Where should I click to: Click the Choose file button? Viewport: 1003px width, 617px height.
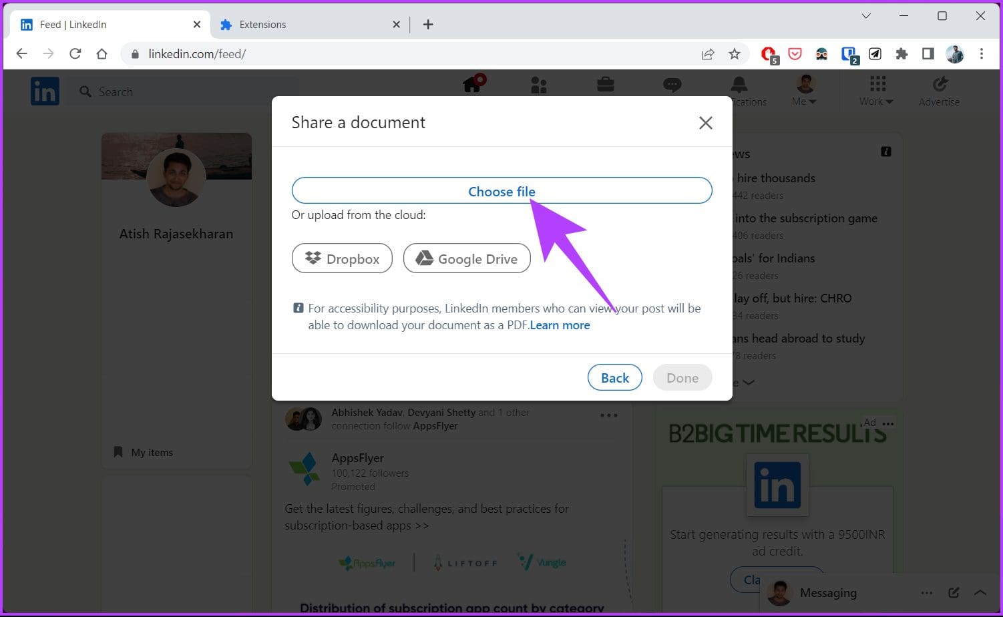click(501, 191)
